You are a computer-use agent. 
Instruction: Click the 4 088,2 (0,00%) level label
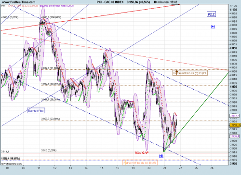(x=10, y=17)
